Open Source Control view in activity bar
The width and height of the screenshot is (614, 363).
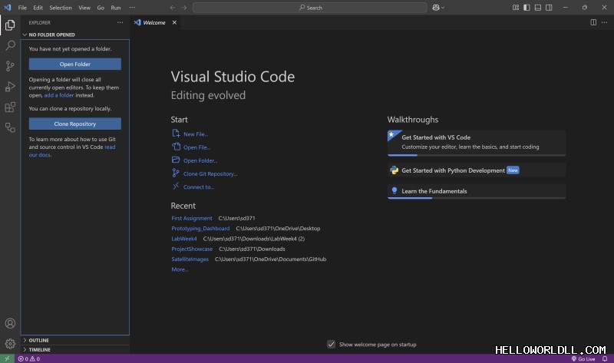point(10,66)
